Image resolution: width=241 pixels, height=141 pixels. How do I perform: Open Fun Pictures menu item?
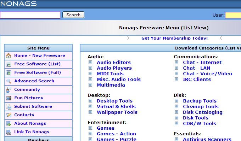[x=29, y=98]
